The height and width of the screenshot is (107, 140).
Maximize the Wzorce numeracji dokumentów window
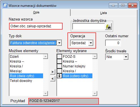[x=123, y=5]
